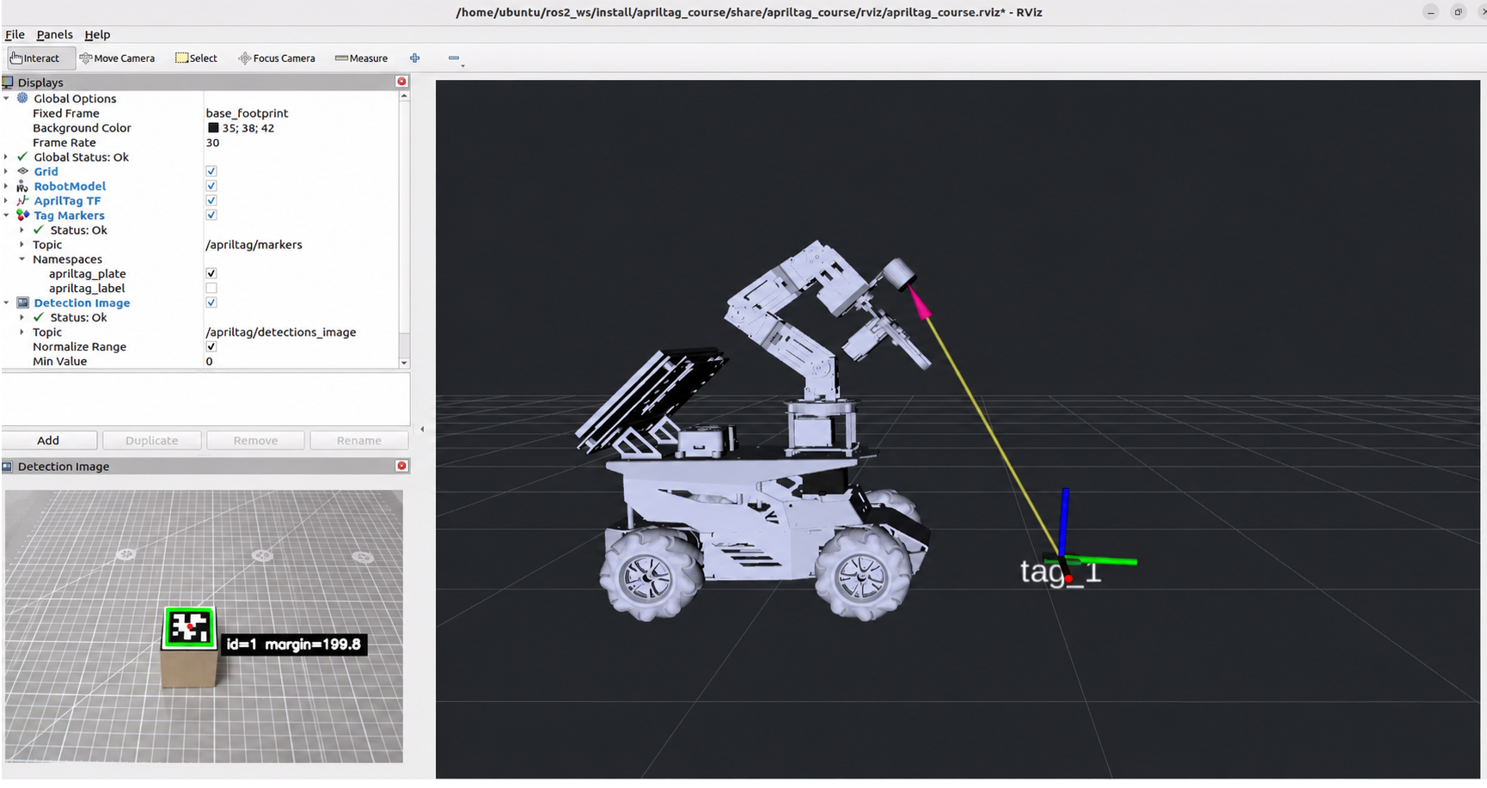Select the Interact tool
The image size is (1487, 788).
pos(35,58)
